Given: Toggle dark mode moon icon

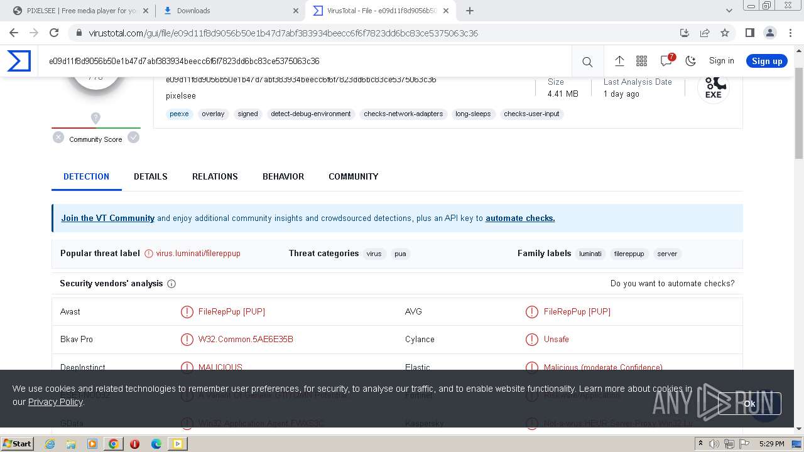Looking at the screenshot, I should tap(691, 61).
